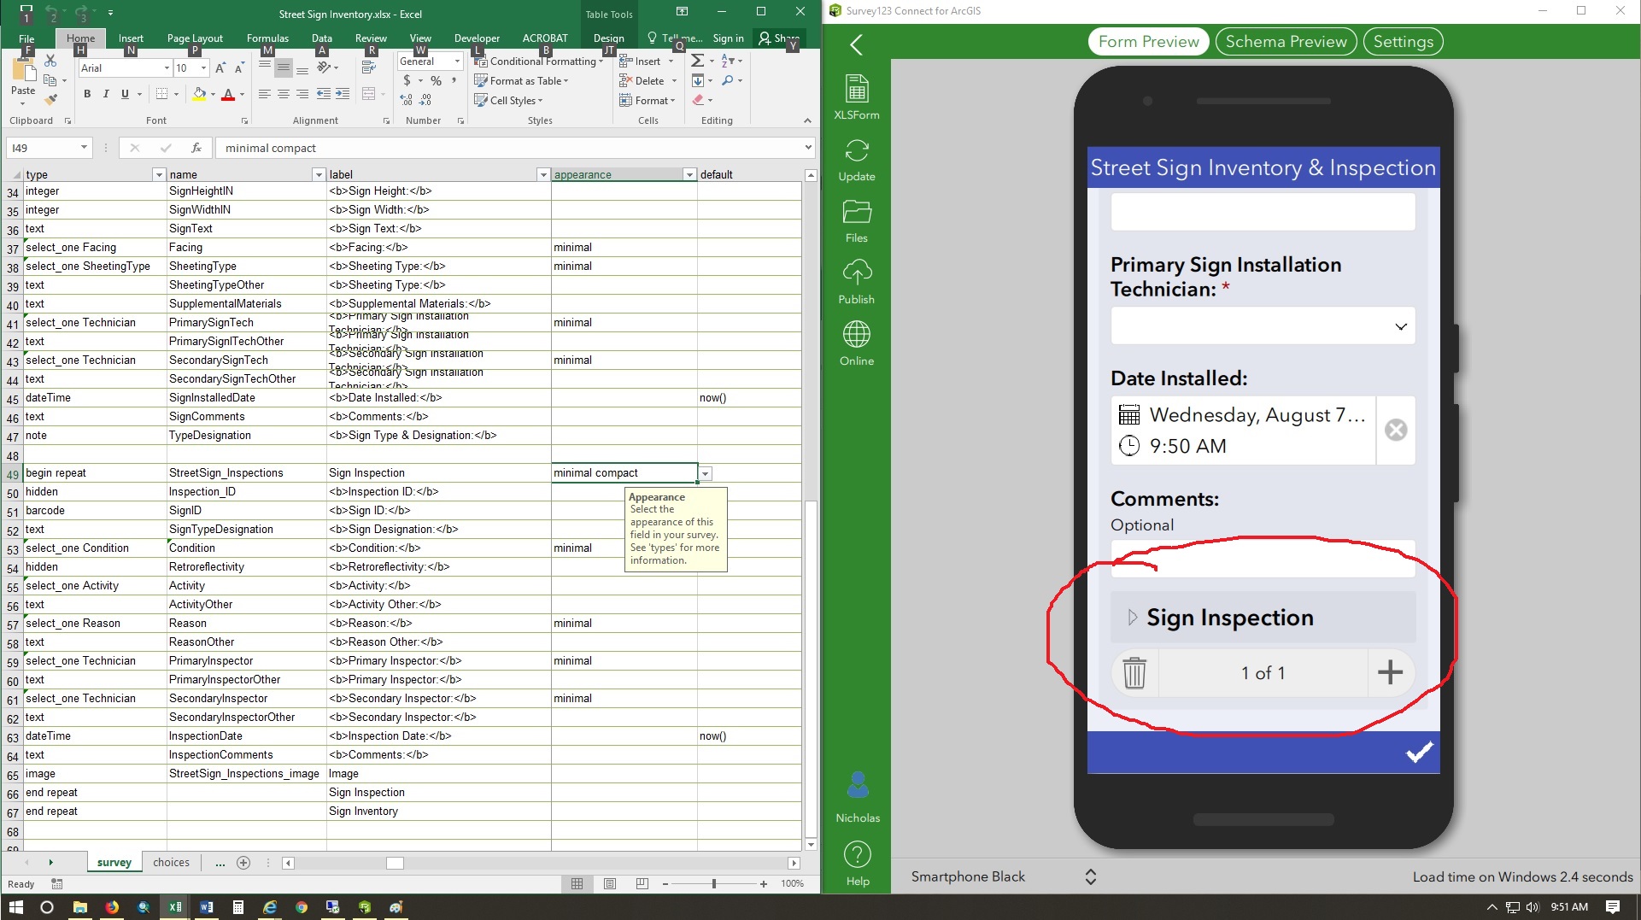Click the Wrap Text icon in Excel
1641x920 pixels.
(370, 68)
